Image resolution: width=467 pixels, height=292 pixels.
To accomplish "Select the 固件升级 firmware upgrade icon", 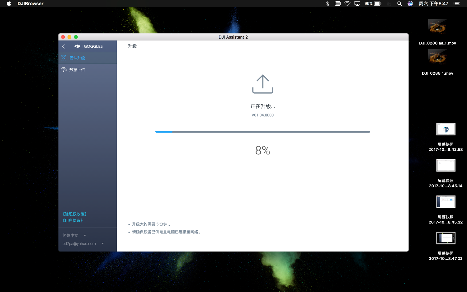I will [64, 58].
